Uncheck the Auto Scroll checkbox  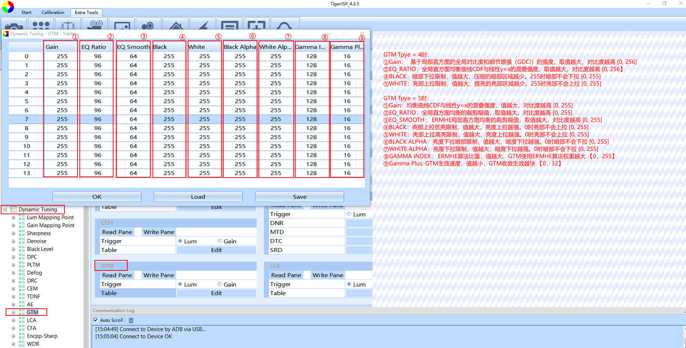click(96, 320)
